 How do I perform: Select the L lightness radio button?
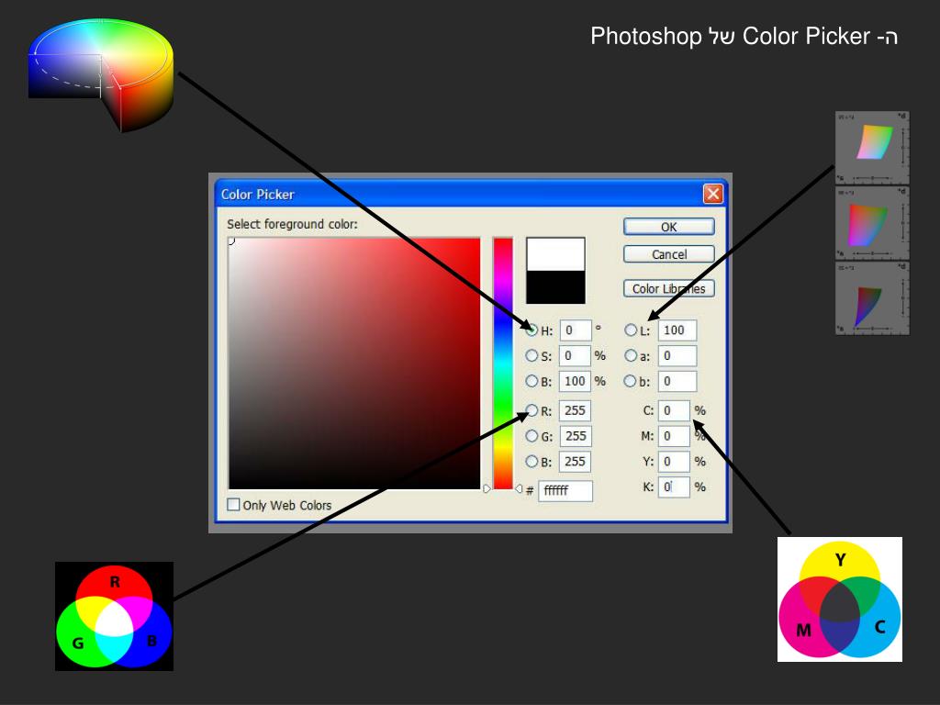tap(630, 330)
